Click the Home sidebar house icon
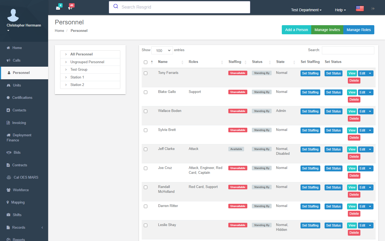Screen dimensions: 385x241 [8, 48]
